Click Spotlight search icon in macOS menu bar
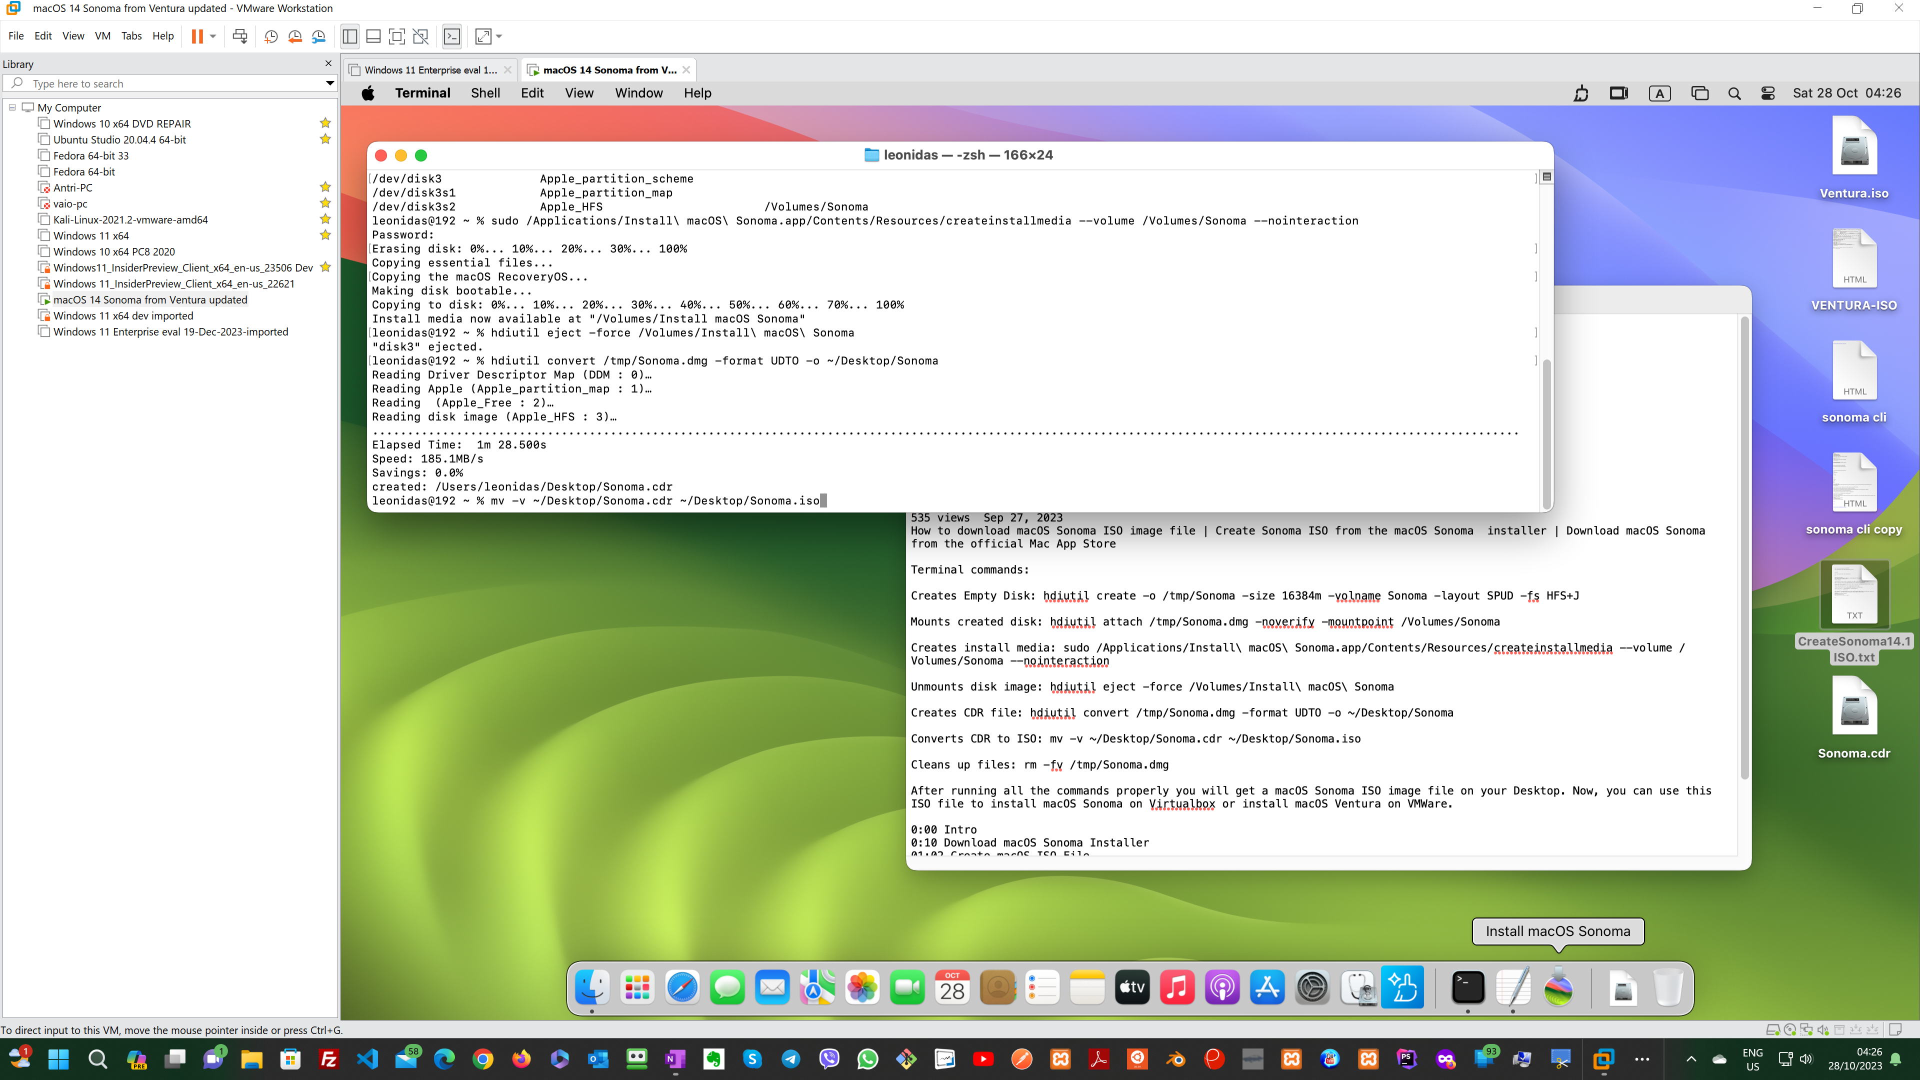The image size is (1920, 1080). [x=1734, y=93]
